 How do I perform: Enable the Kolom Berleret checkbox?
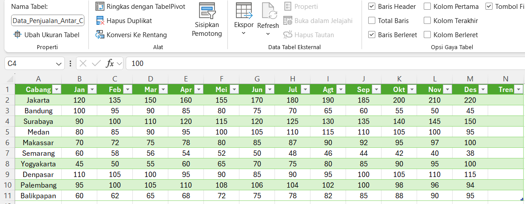[x=427, y=35]
